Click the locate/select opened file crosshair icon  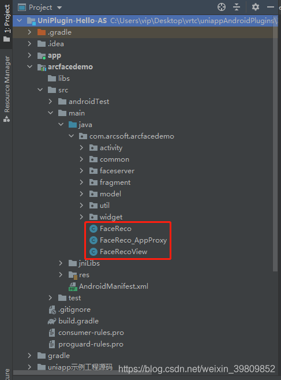[221, 8]
